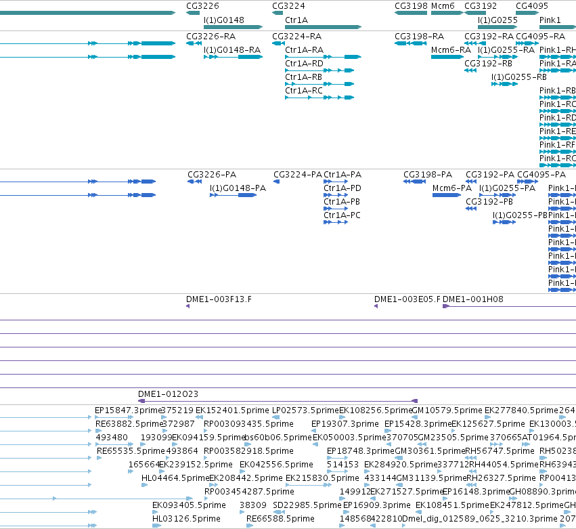The width and height of the screenshot is (576, 529).
Task: Click the CG3226-PA protein feature
Action: tap(195, 182)
